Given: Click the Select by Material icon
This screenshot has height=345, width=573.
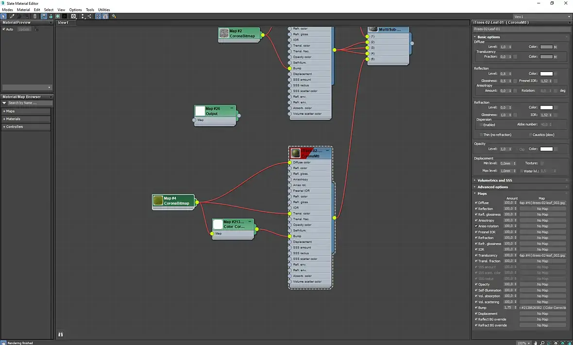Looking at the screenshot, I should tap(114, 17).
